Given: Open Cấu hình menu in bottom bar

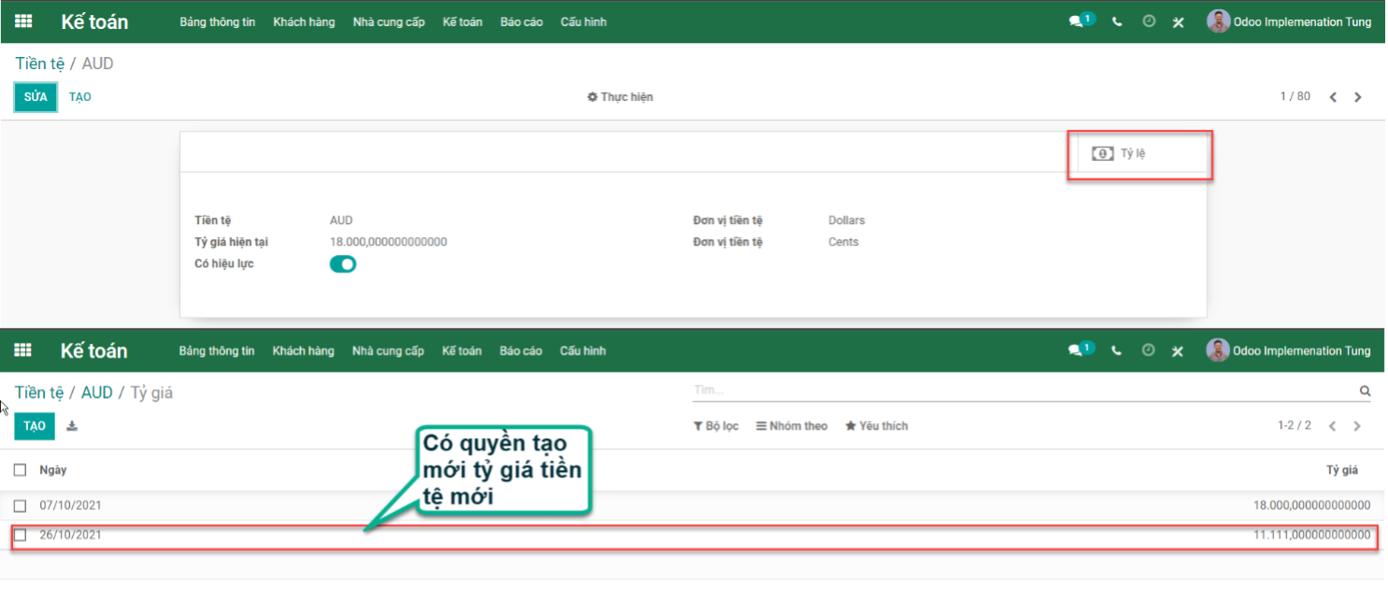Looking at the screenshot, I should coord(582,350).
